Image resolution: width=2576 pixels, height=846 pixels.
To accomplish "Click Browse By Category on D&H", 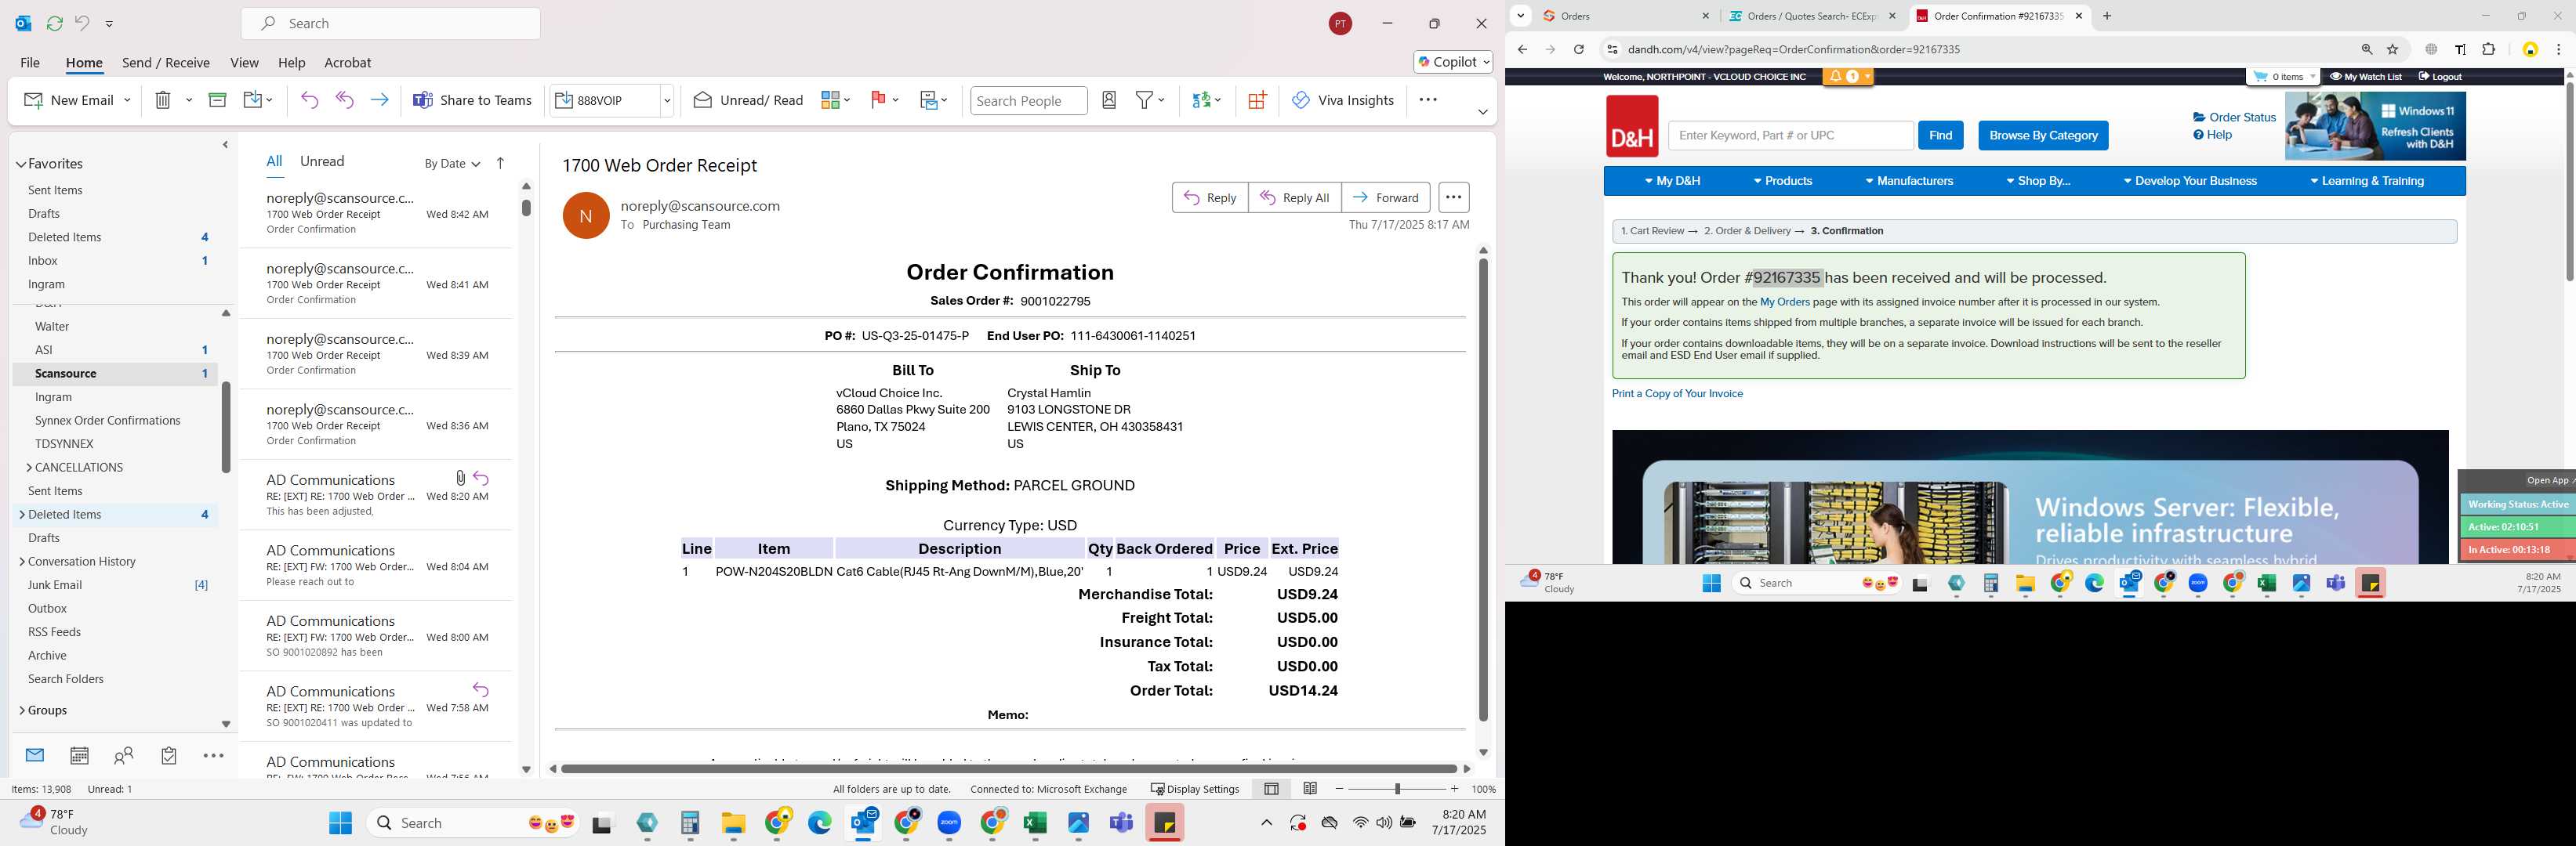I will tap(2043, 136).
